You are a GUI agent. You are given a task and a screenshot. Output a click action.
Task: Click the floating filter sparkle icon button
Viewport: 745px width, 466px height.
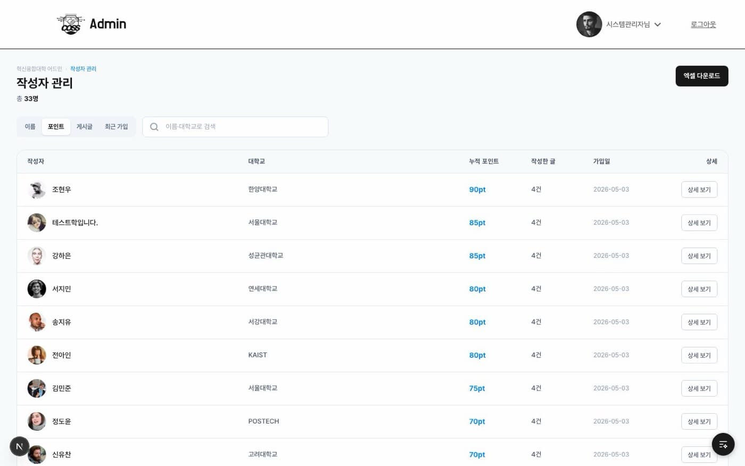[x=723, y=444]
